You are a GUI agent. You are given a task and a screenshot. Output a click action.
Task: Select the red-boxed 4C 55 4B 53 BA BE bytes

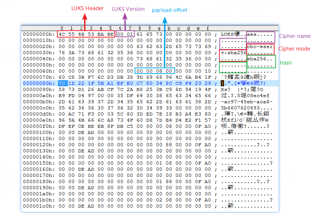coord(86,34)
